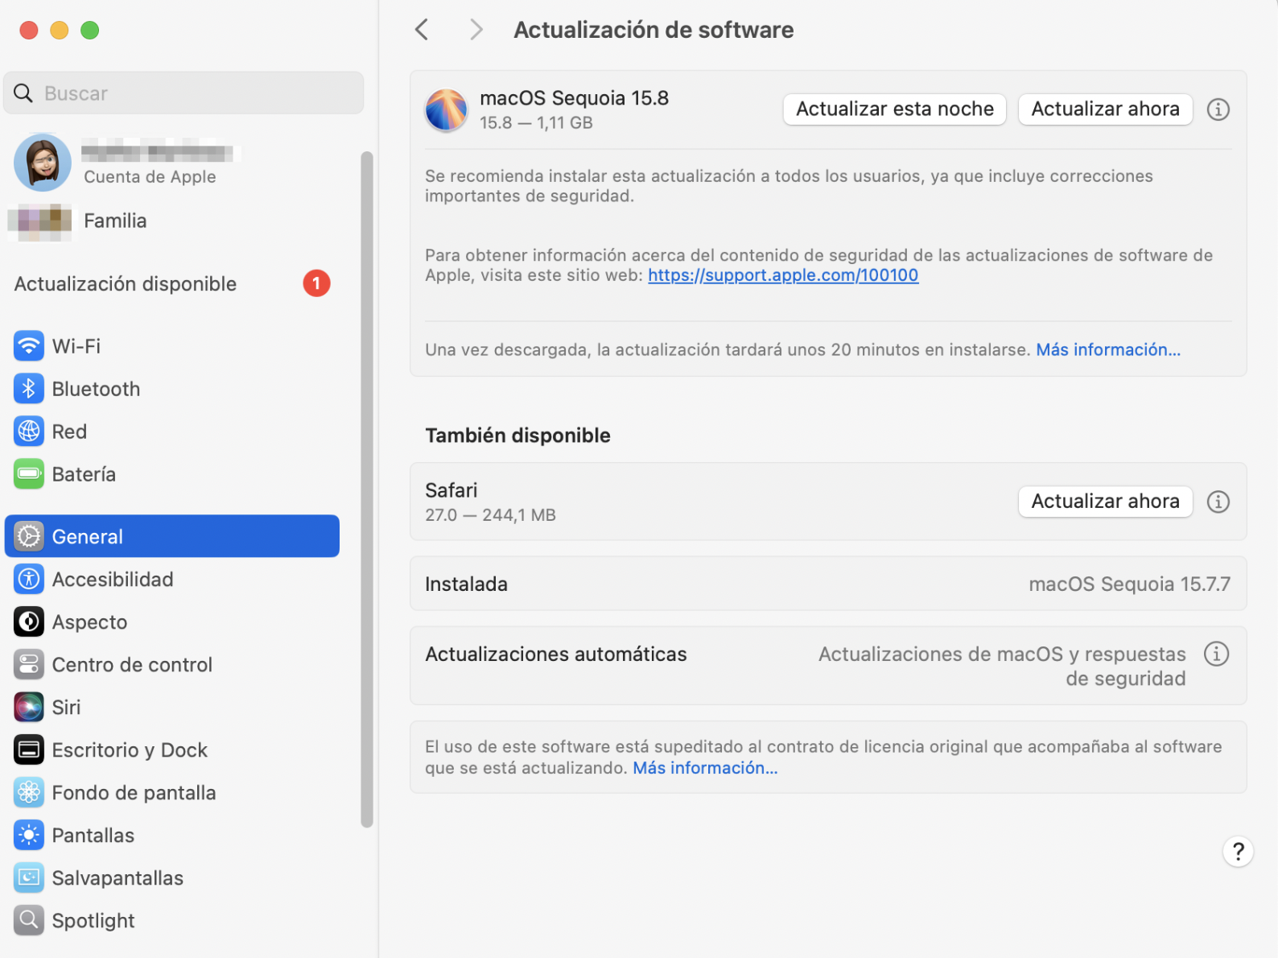Open the Pantallas brightness icon
Image resolution: width=1278 pixels, height=958 pixels.
click(x=29, y=835)
